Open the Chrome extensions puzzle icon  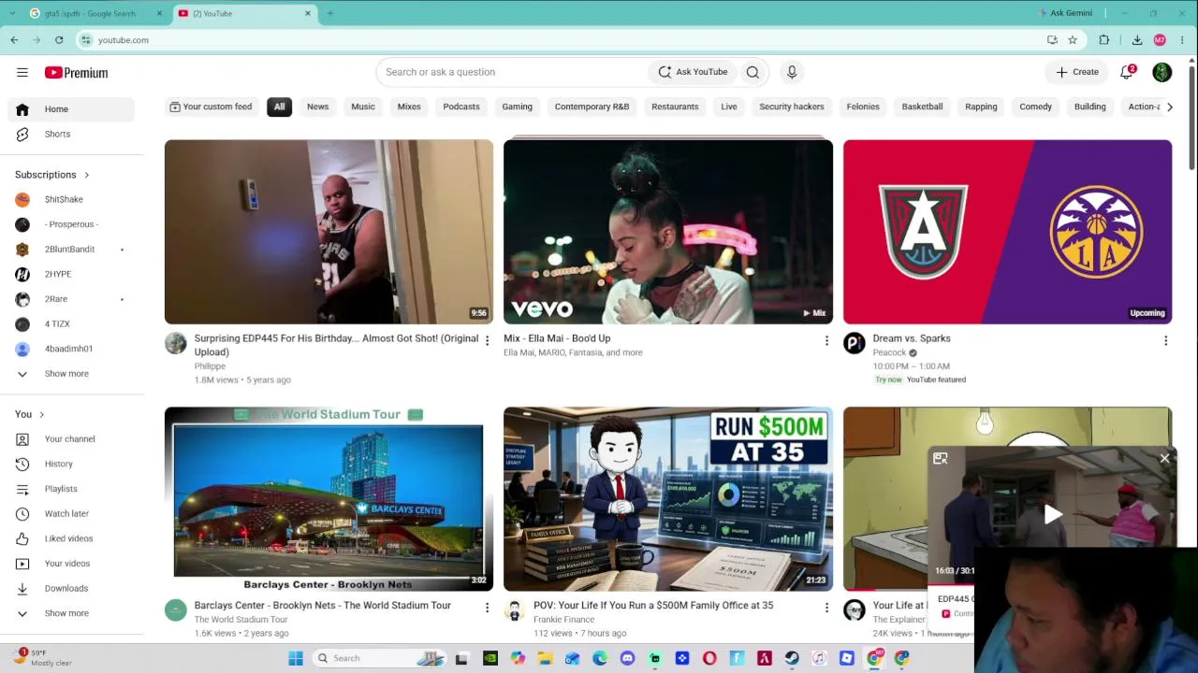[x=1104, y=40]
